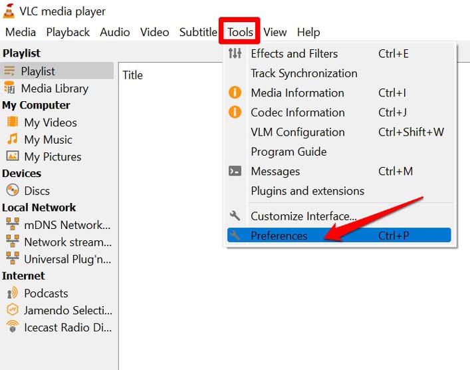Open VLM Configuration from menu
470x370 pixels.
pyautogui.click(x=339, y=132)
